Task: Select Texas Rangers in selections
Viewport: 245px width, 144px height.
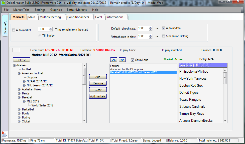Action: tap(201, 100)
